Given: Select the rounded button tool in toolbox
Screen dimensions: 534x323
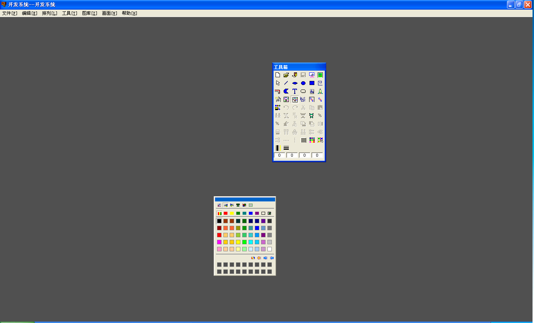Looking at the screenshot, I should click(303, 91).
